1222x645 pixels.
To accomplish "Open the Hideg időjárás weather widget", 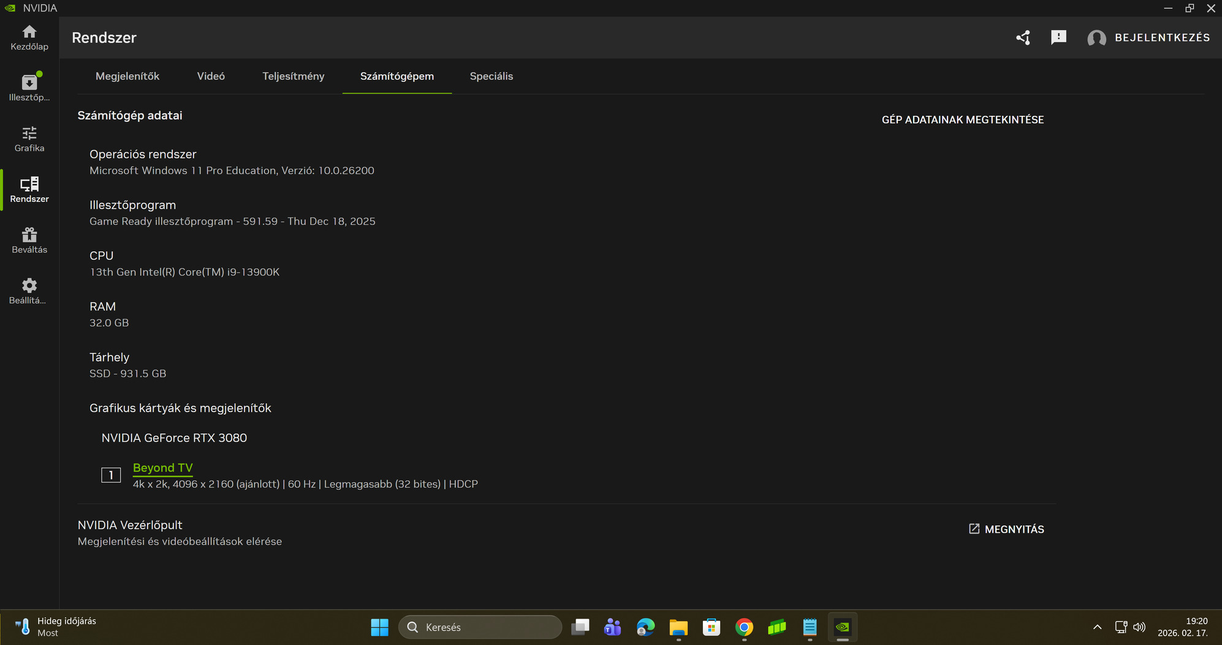I will 56,627.
